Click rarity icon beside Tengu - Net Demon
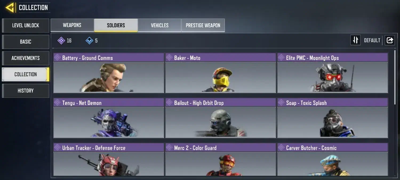The image size is (400, 180). (57, 103)
